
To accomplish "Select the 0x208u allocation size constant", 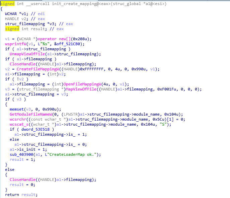I will coord(80,39).
